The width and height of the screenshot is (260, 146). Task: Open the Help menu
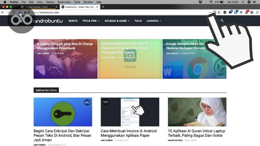click(99, 2)
